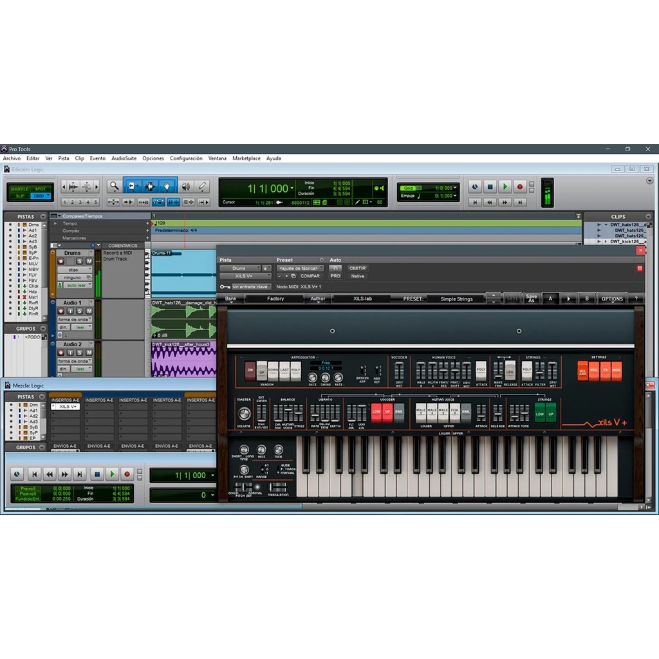Open the 'ajuste de fábrica' preset dropdown
This screenshot has height=659, width=659.
tap(300, 268)
